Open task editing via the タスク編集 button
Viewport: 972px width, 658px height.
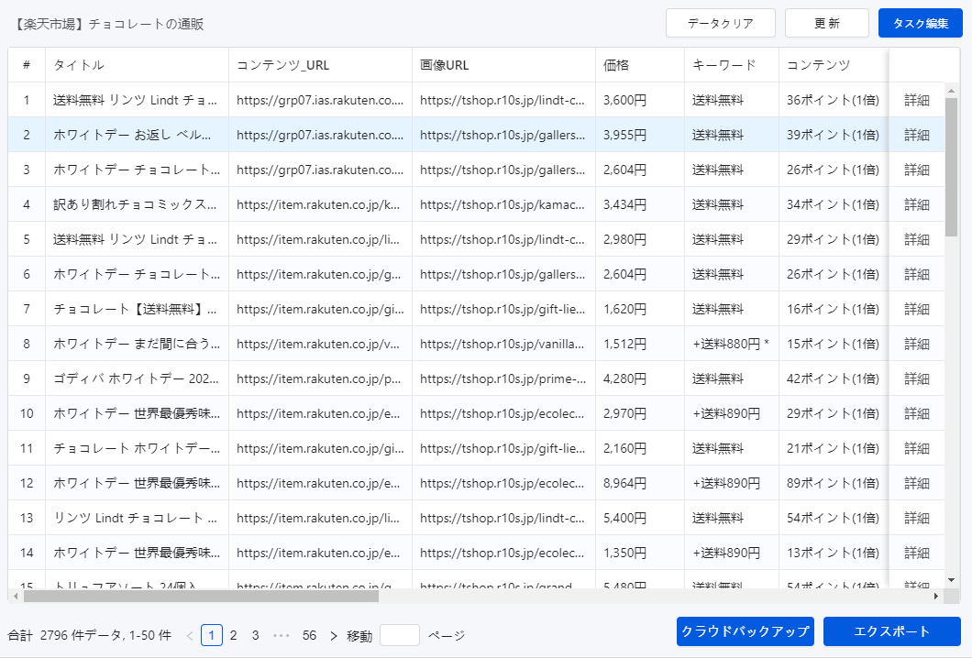pyautogui.click(x=920, y=23)
